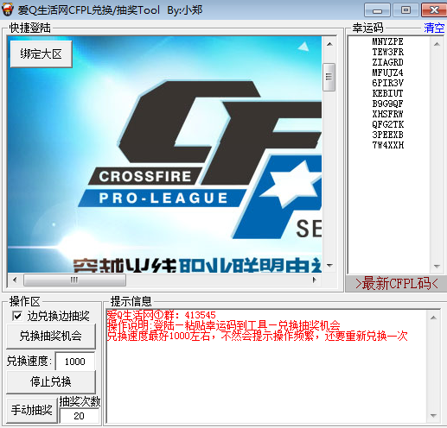The height and width of the screenshot is (428, 447).
Task: Select lucky code XHSFRW
Action: pyautogui.click(x=387, y=114)
